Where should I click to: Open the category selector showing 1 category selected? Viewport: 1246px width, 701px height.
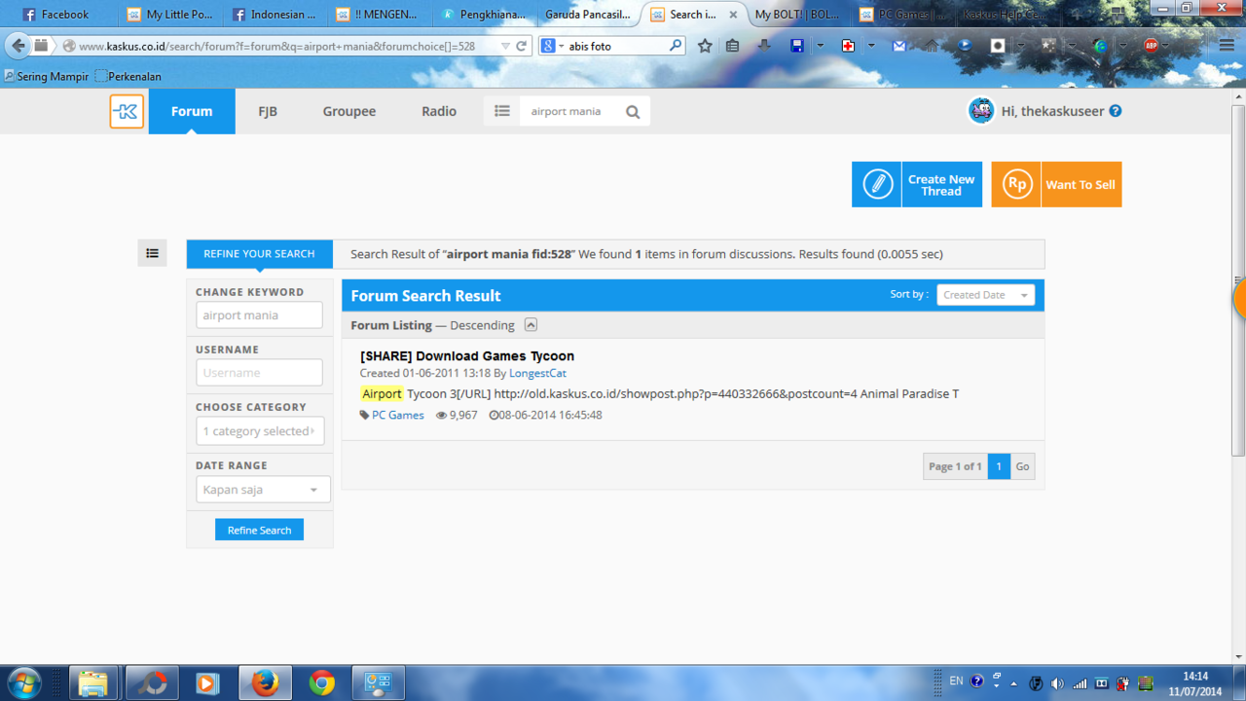point(259,430)
